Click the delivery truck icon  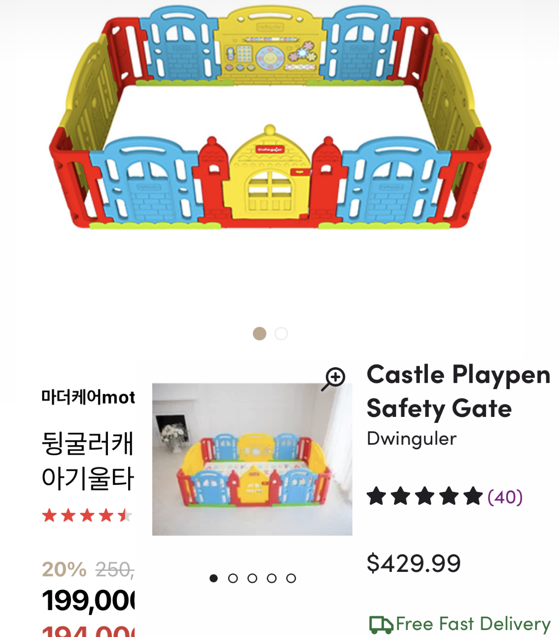381,625
